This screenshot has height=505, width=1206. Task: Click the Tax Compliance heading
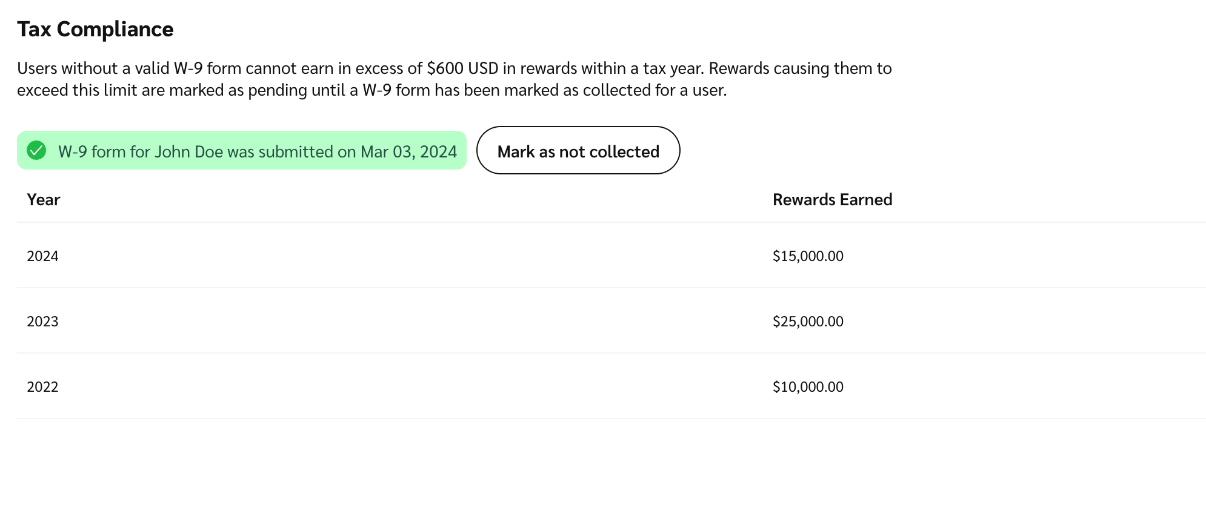click(x=95, y=29)
